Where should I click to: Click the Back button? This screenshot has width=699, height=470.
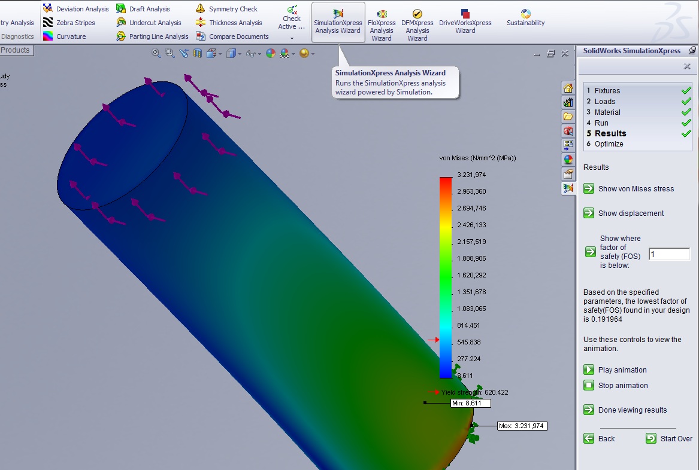[599, 439]
